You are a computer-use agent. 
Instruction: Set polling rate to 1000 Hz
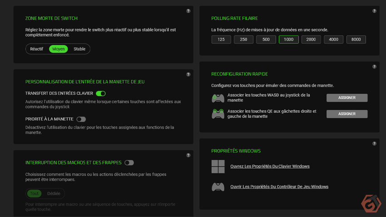click(288, 39)
